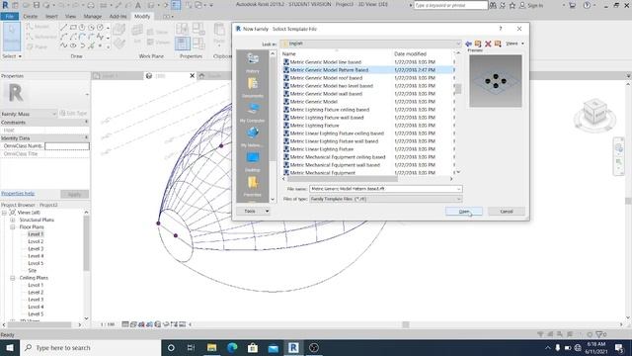Expand Structural Plans in Project Browser
This screenshot has width=632, height=356.
13,220
